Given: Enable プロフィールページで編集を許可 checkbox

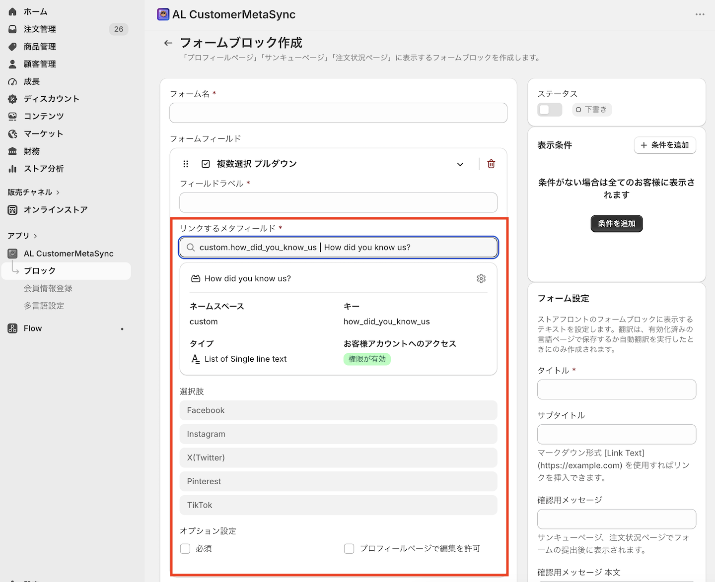Looking at the screenshot, I should click(x=349, y=548).
